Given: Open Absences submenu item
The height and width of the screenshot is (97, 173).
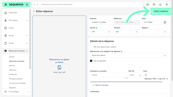Looking at the screenshot, I should pyautogui.click(x=13, y=70).
